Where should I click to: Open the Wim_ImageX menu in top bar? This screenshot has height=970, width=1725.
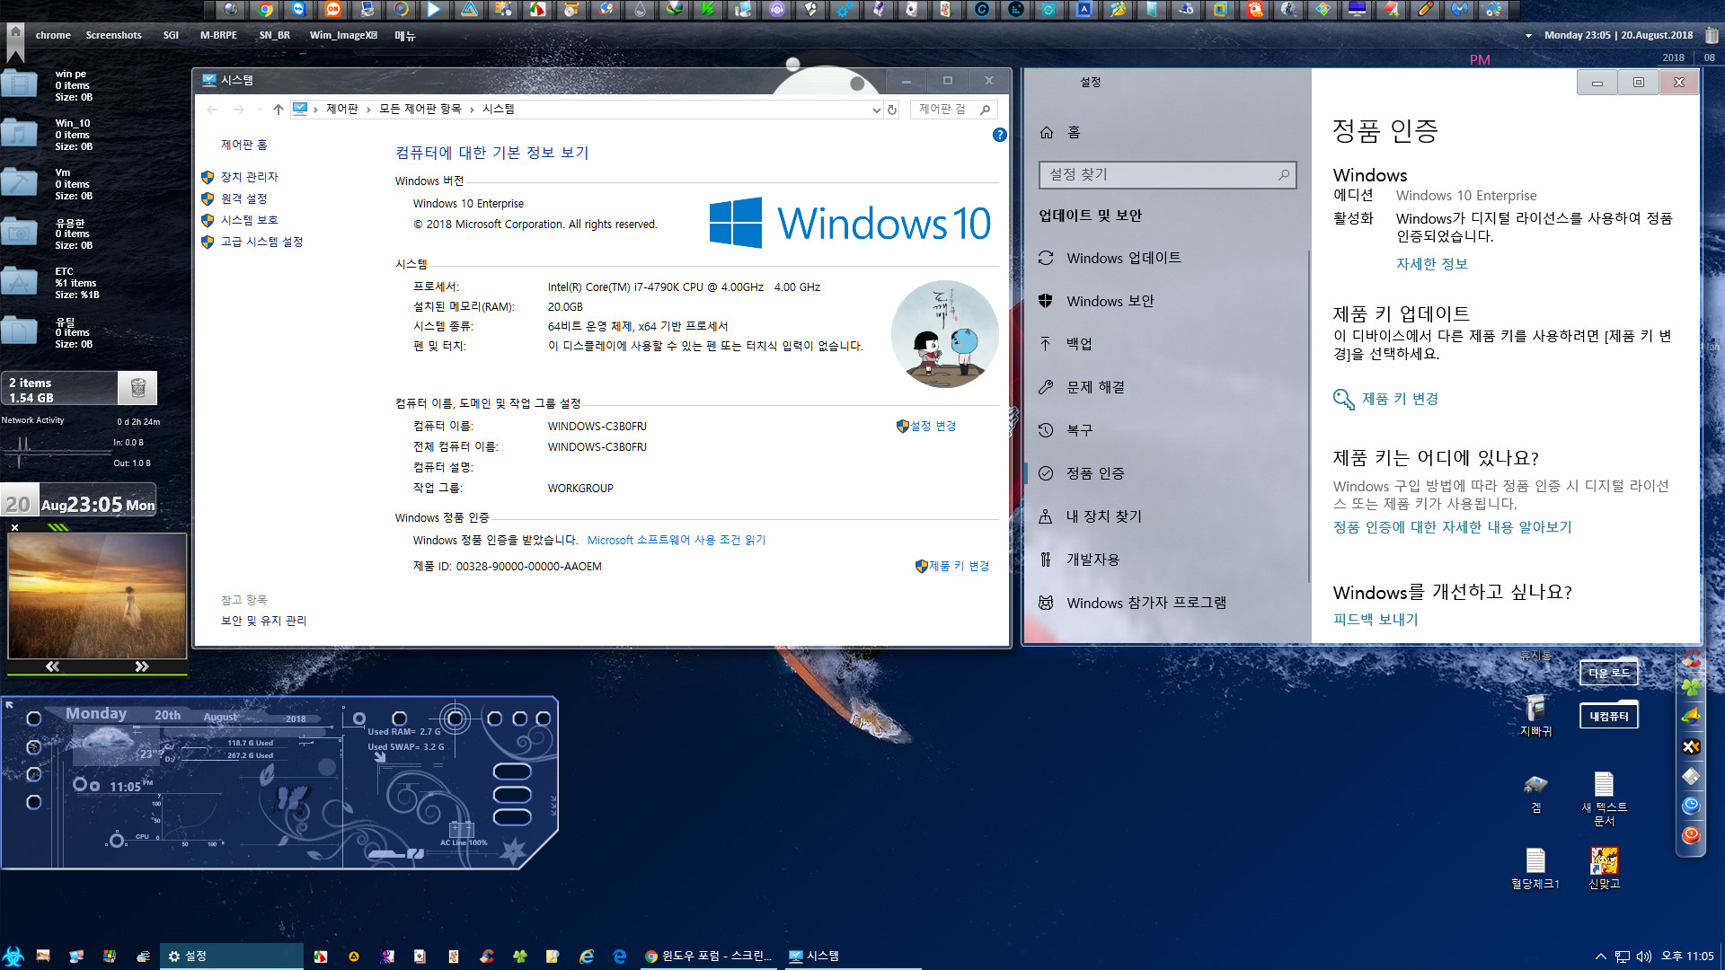coord(343,35)
